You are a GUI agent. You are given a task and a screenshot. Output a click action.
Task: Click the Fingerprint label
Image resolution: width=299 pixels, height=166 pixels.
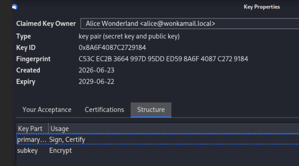[33, 59]
